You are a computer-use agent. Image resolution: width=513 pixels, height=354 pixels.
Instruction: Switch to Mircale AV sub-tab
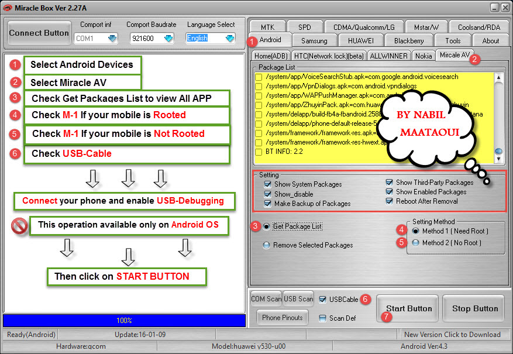coord(455,55)
